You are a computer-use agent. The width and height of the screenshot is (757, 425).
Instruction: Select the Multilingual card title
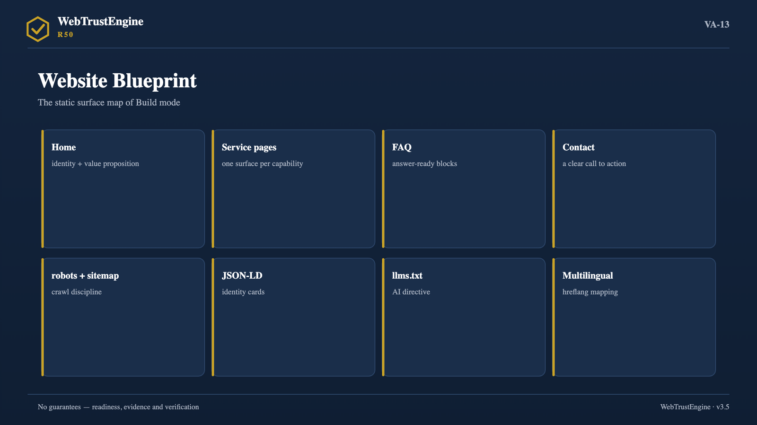(588, 276)
